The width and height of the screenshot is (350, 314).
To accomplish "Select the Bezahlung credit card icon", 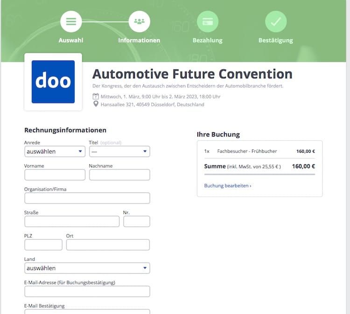I will pos(207,21).
